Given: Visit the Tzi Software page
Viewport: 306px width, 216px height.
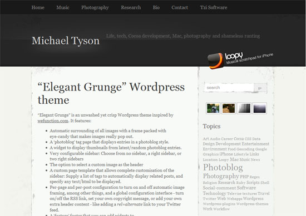Looking at the screenshot, I should pos(214,7).
